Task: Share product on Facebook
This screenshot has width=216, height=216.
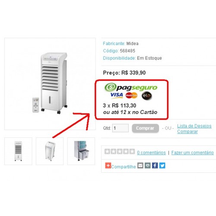Action: coord(155,165)
